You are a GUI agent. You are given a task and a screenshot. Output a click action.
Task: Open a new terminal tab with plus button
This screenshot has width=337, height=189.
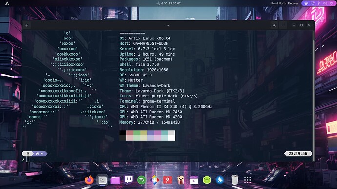[x=27, y=25]
